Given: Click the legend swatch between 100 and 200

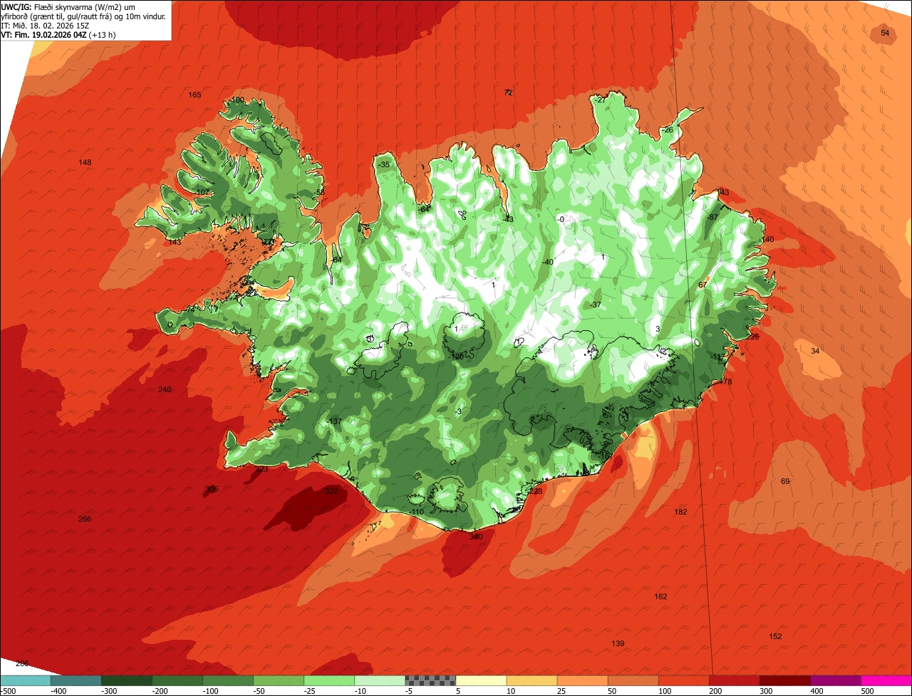Looking at the screenshot, I should point(684,680).
